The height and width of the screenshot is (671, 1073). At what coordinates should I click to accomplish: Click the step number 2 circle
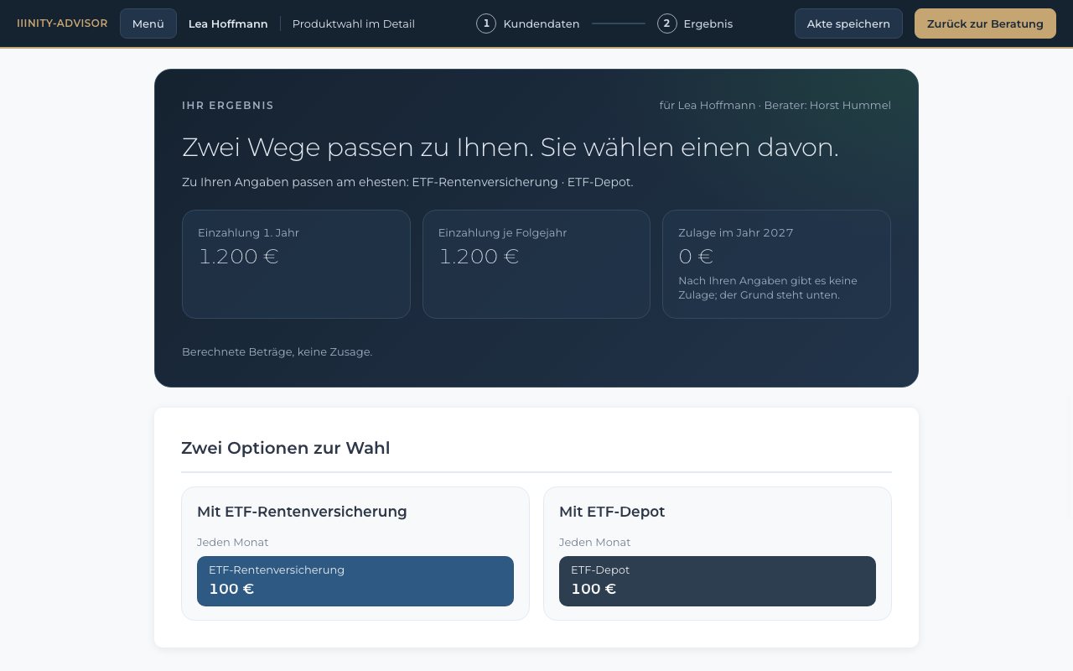pos(667,23)
